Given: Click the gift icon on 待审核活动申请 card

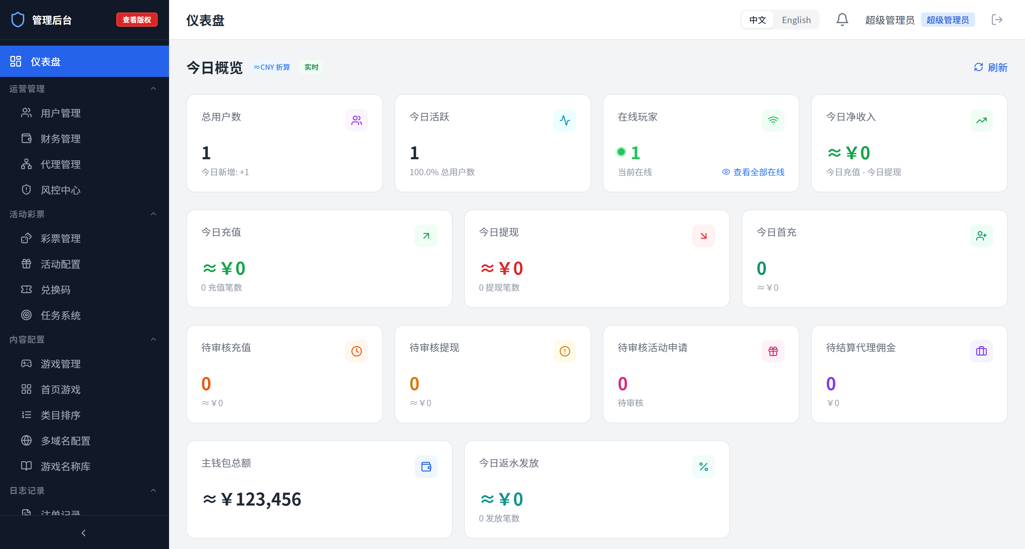Looking at the screenshot, I should point(773,351).
